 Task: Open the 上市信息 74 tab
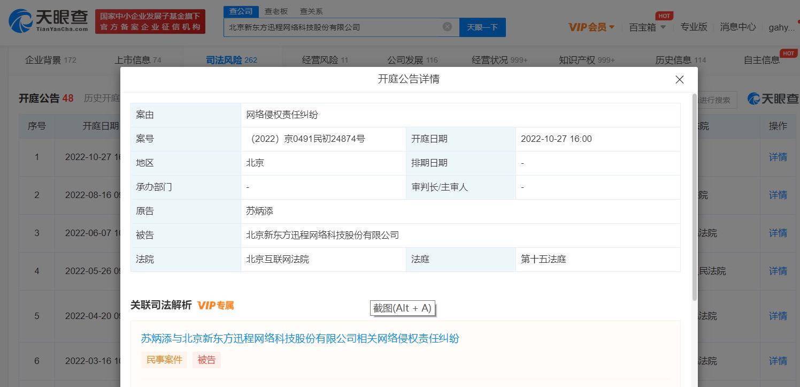click(x=137, y=60)
